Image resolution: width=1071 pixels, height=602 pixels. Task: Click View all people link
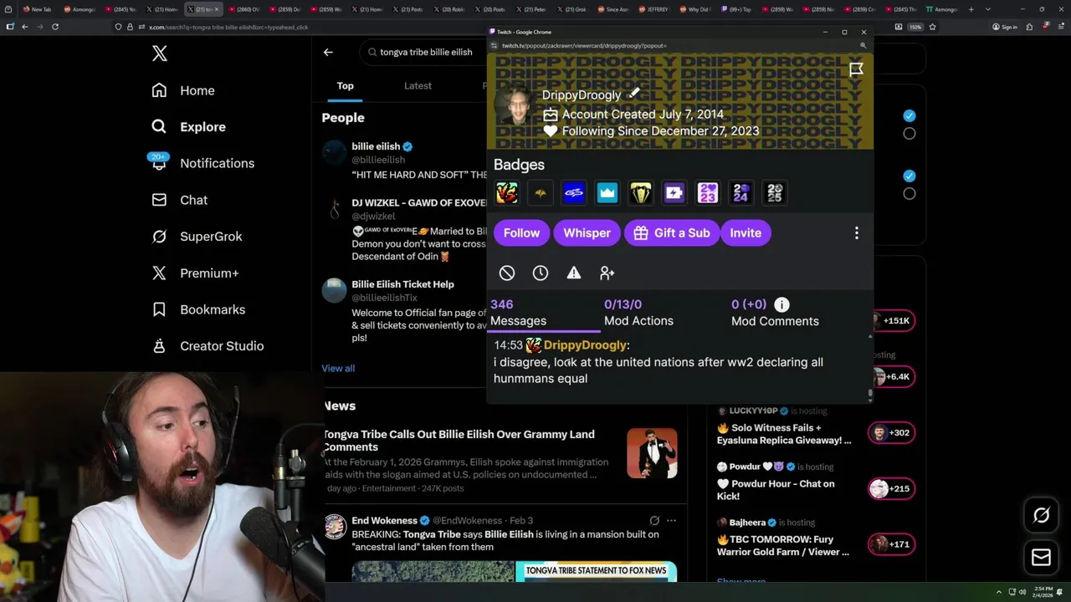[338, 368]
